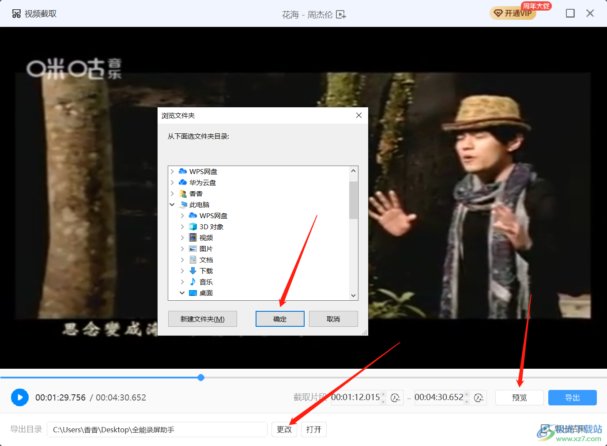Image resolution: width=607 pixels, height=446 pixels.
Task: Select the 音乐 note icon
Action: 193,281
